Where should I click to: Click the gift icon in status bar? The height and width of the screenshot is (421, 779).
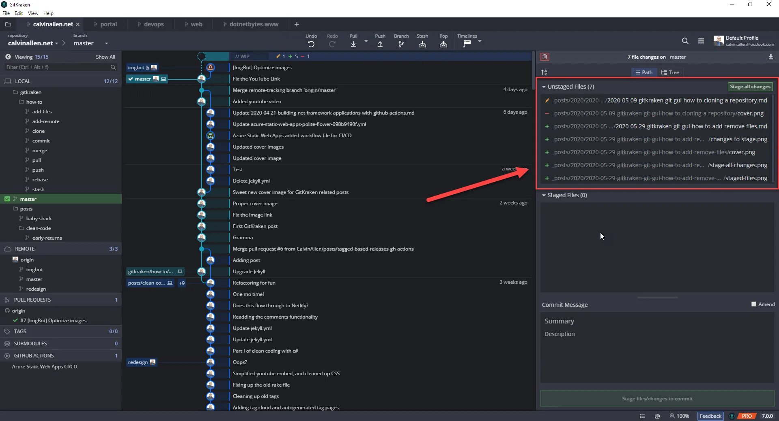click(x=657, y=416)
